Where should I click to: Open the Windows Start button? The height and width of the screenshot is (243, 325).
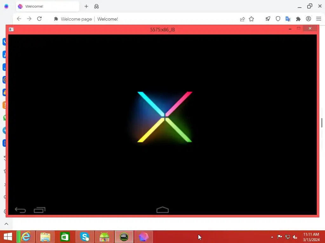[8, 237]
